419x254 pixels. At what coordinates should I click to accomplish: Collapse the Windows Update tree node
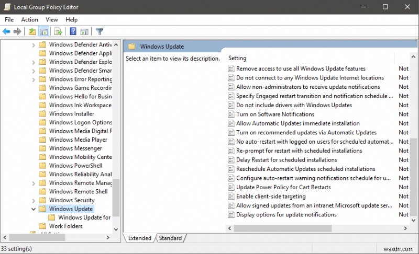point(34,209)
